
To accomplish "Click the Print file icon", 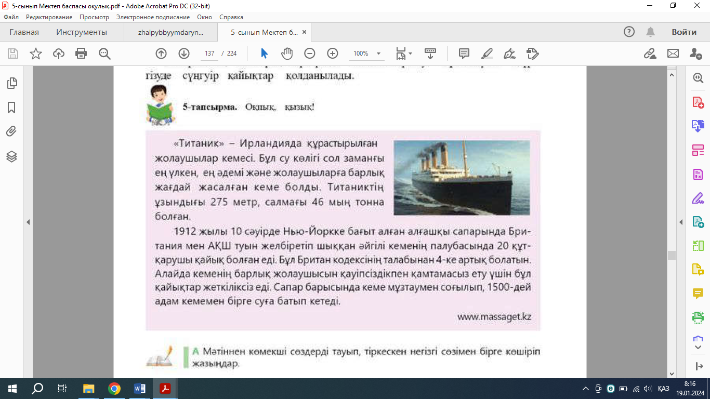I will (81, 54).
